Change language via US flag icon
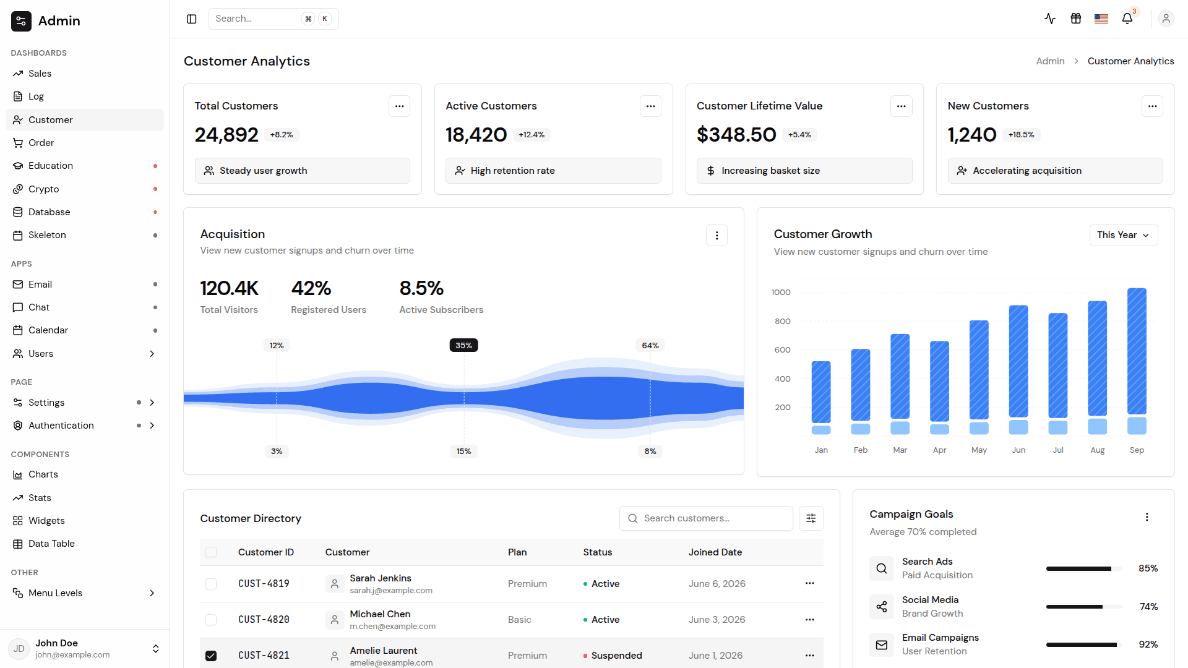The image size is (1188, 668). pyautogui.click(x=1101, y=19)
